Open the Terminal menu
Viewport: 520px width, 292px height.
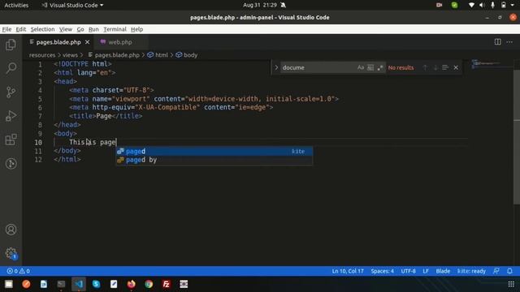[115, 29]
